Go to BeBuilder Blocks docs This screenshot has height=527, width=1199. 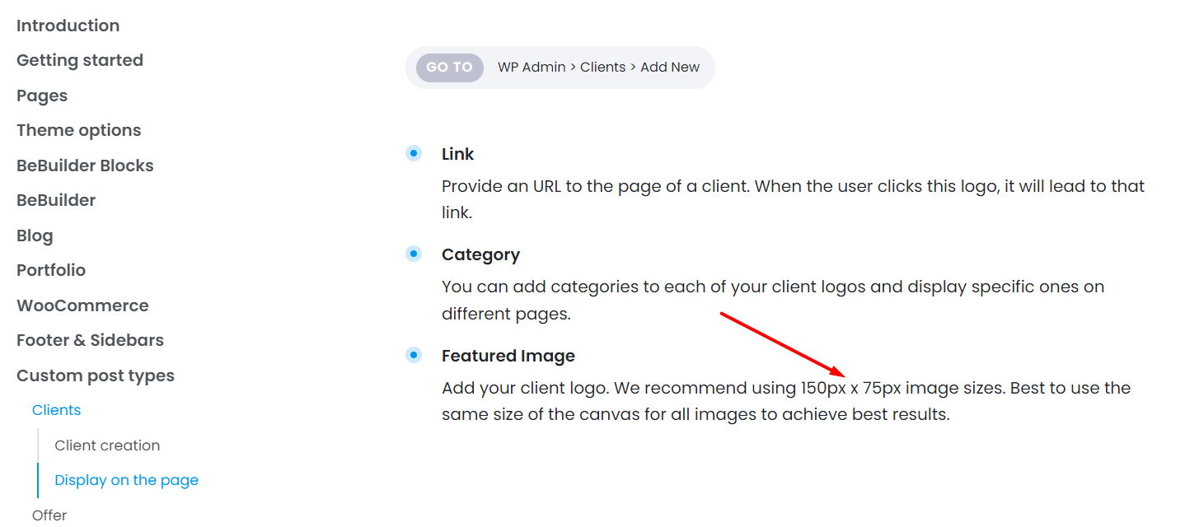tap(85, 166)
